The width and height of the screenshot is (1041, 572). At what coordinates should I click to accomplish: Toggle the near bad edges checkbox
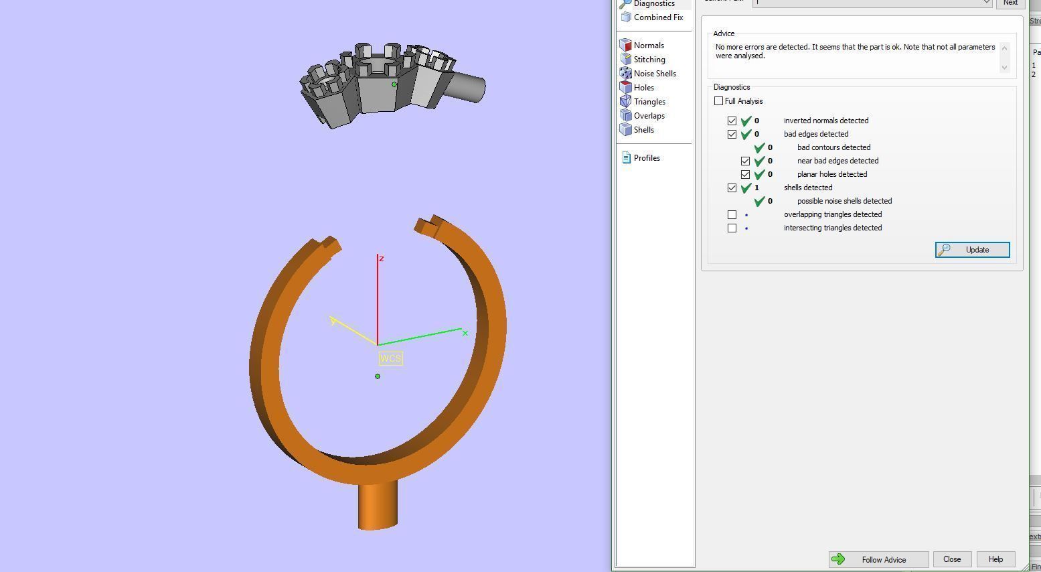(745, 161)
